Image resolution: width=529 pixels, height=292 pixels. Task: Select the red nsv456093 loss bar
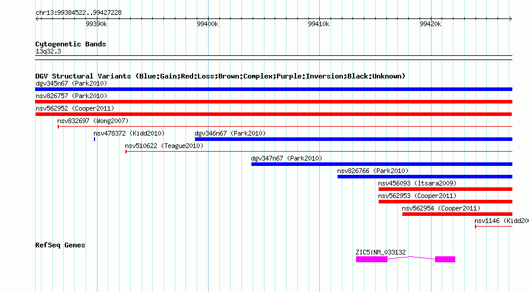(445, 189)
